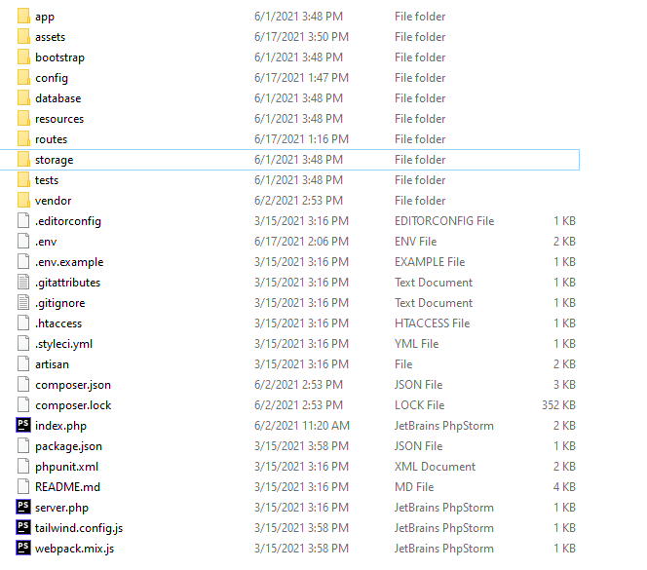Click the package.json file name

68,446
